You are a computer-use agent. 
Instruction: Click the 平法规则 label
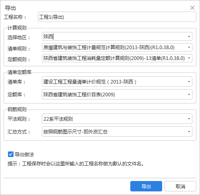[x=19, y=119]
